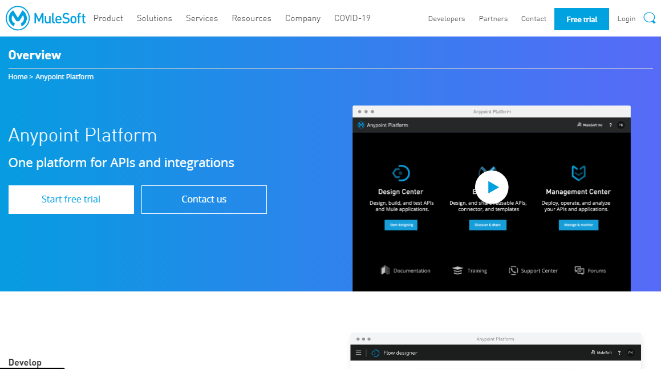The width and height of the screenshot is (661, 369).
Task: Play the Anypoint Platform video
Action: click(x=492, y=187)
